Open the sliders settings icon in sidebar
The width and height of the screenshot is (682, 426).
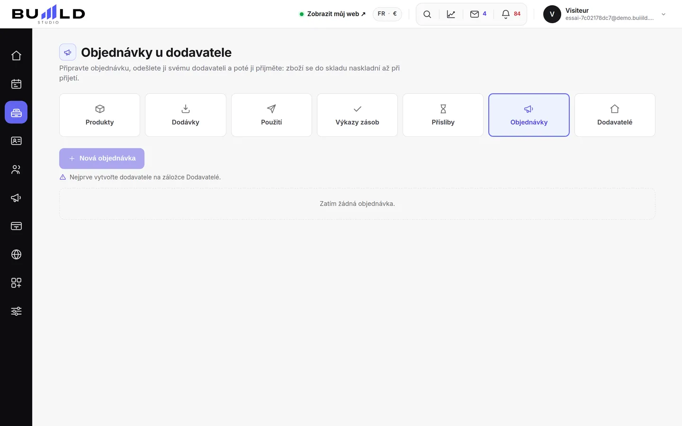(16, 311)
